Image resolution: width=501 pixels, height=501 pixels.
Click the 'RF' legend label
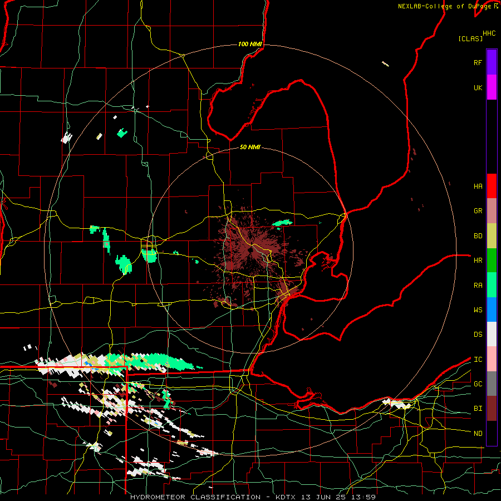(x=478, y=62)
